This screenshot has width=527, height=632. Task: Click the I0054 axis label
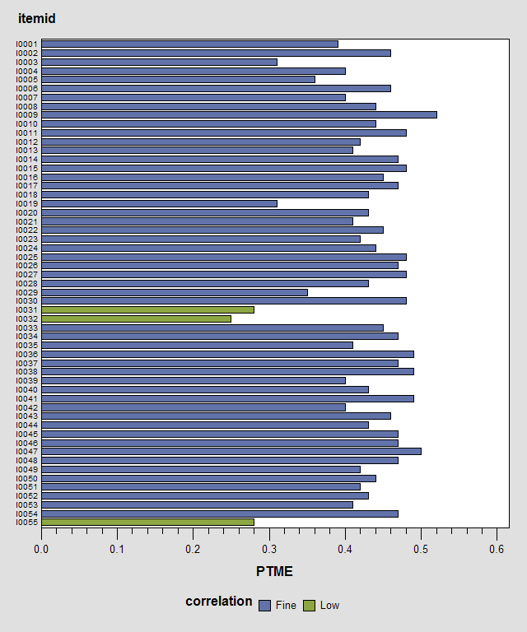tap(27, 513)
